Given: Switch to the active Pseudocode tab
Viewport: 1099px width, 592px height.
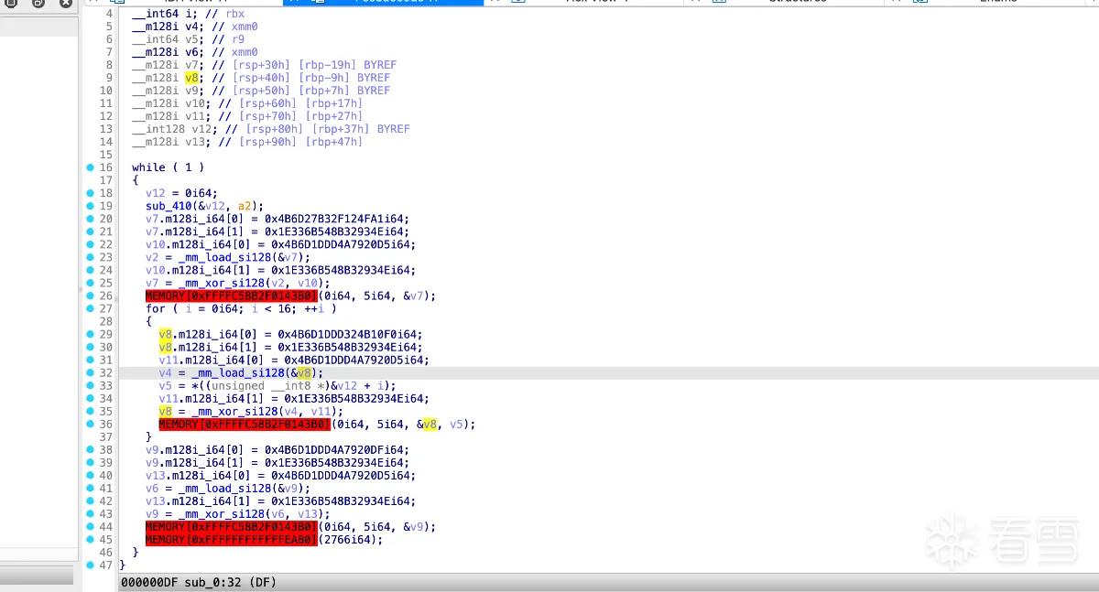Looking at the screenshot, I should 383,2.
